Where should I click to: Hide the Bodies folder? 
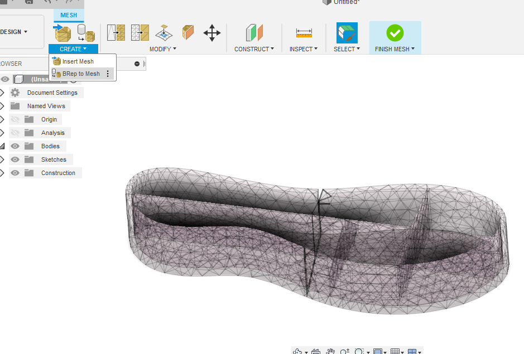(15, 146)
